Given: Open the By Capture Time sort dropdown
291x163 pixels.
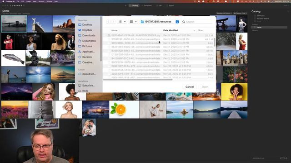Looking at the screenshot, I should 240,13.
